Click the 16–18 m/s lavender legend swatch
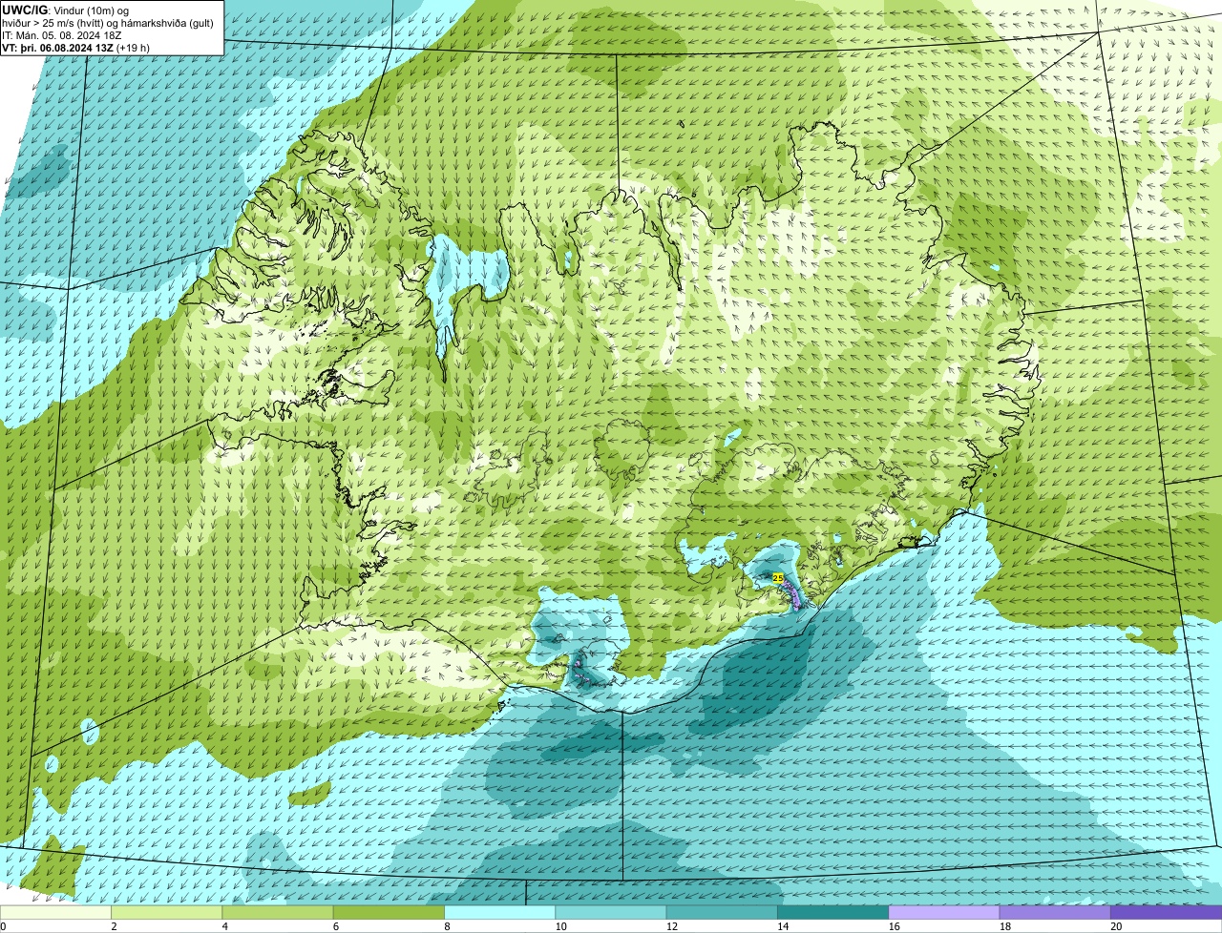1222x933 pixels. point(944,912)
